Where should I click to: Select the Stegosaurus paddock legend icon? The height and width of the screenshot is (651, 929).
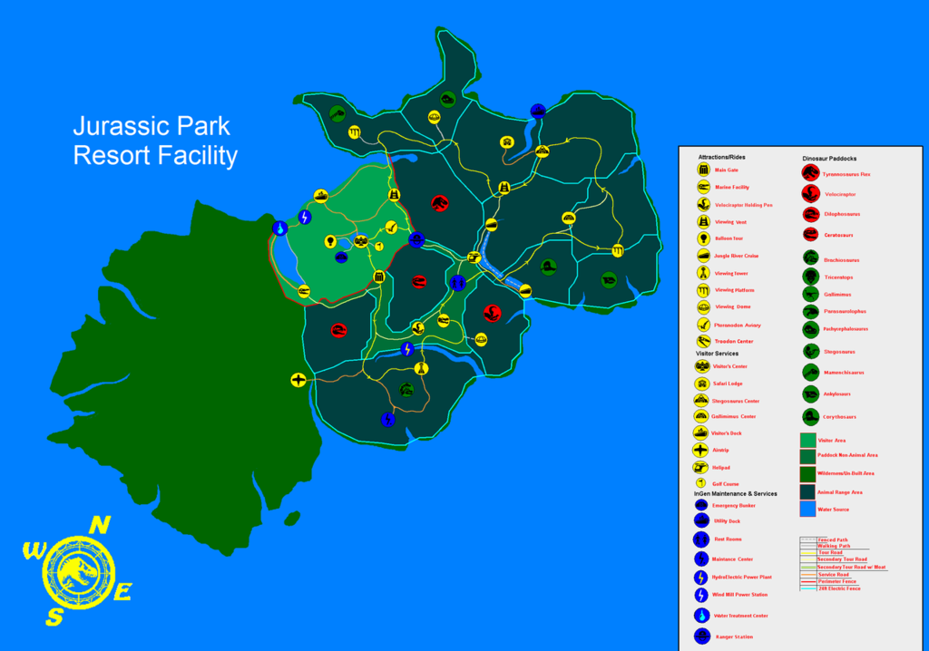(811, 351)
